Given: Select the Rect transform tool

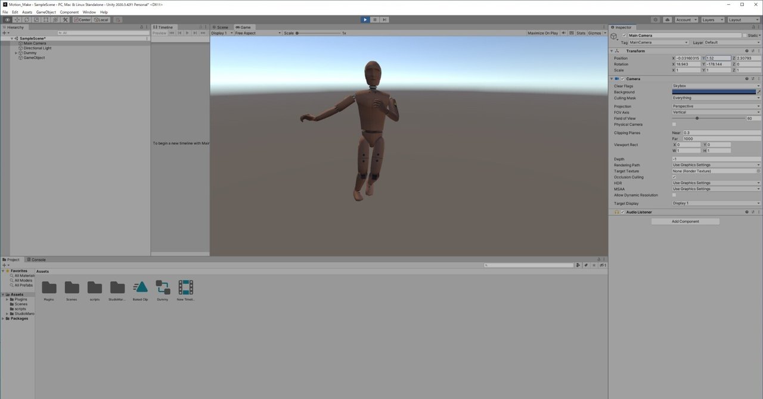Looking at the screenshot, I should [x=45, y=20].
